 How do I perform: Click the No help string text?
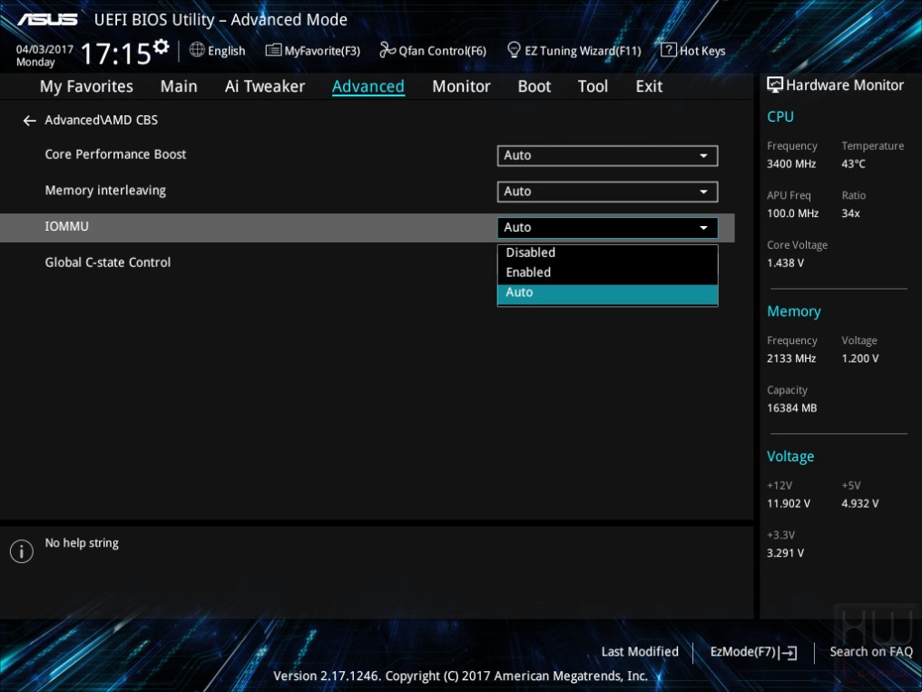coord(82,543)
